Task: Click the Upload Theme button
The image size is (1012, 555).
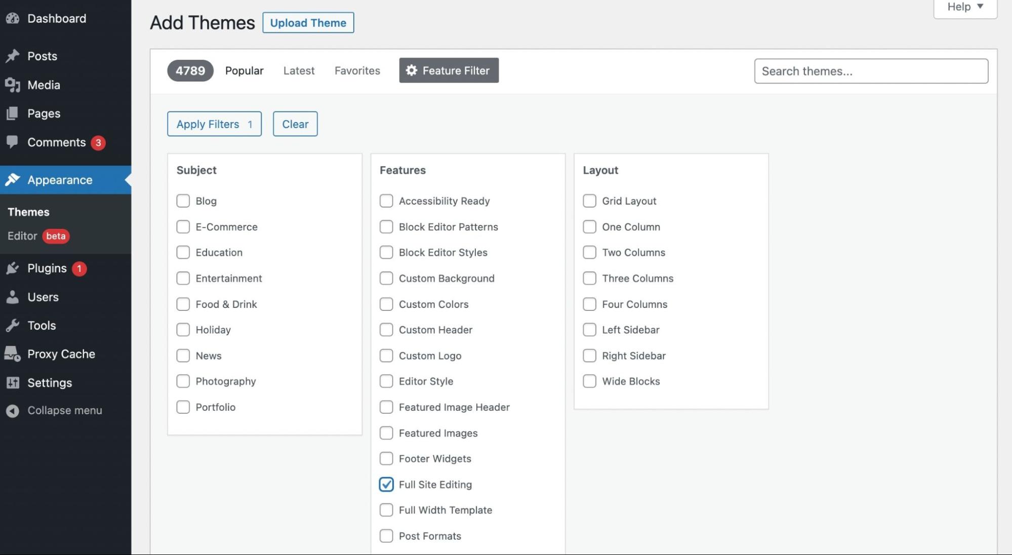Action: tap(307, 22)
